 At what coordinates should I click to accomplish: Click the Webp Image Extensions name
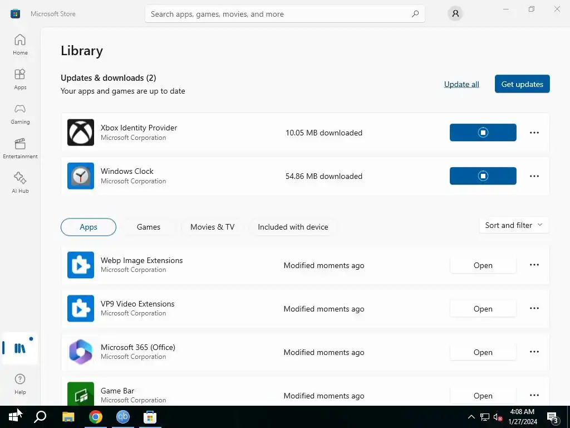(x=142, y=260)
